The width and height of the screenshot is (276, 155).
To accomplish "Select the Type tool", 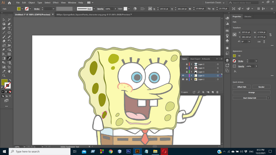I will point(9,28).
